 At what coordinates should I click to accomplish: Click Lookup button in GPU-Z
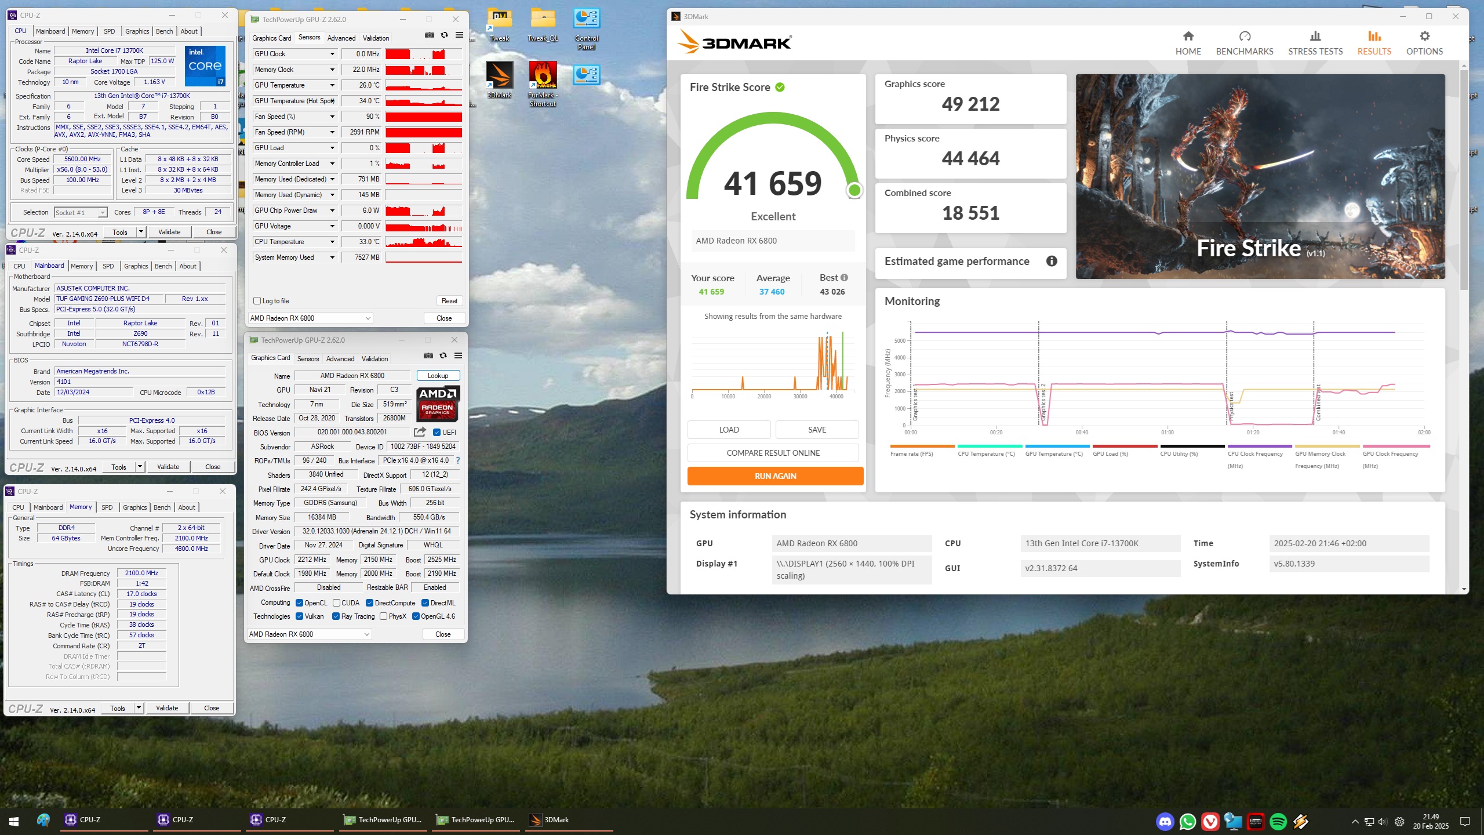click(438, 376)
